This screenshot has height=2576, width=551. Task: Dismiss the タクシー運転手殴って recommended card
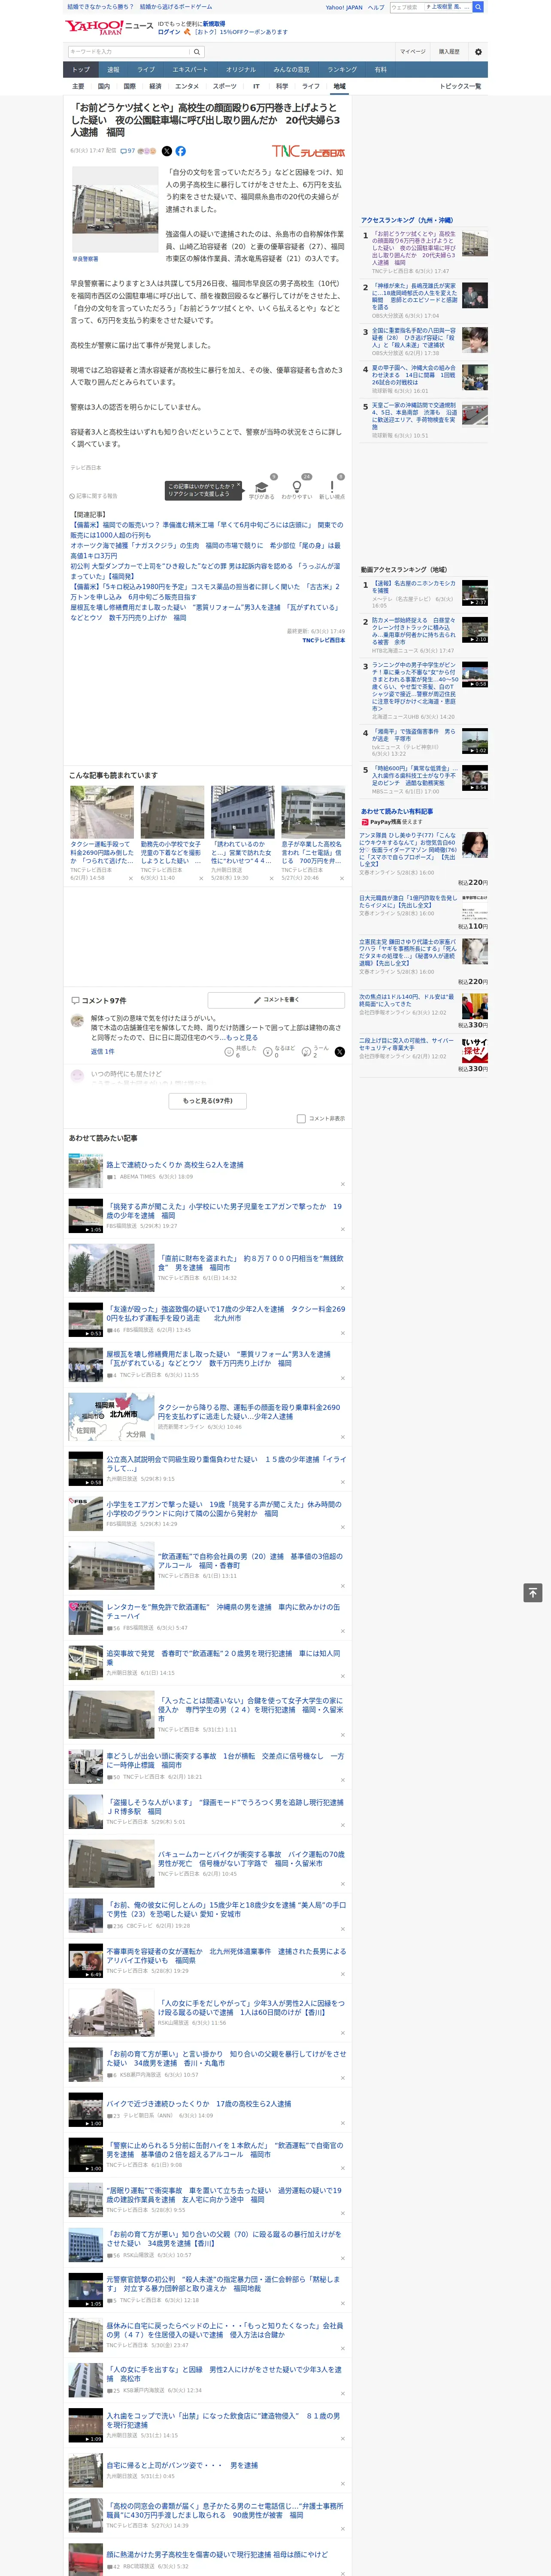(x=130, y=879)
